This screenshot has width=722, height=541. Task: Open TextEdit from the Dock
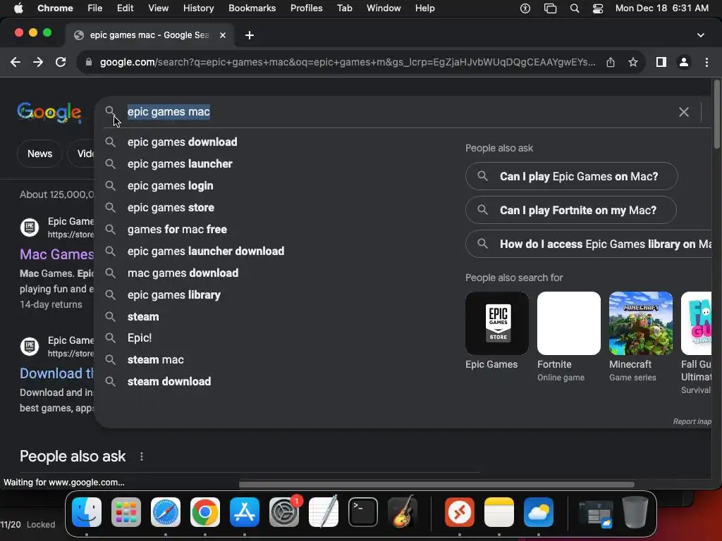click(x=324, y=512)
